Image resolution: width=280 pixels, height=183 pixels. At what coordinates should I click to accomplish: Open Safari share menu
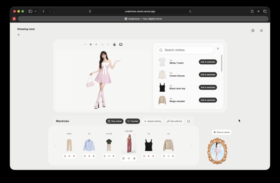pyautogui.click(x=252, y=11)
